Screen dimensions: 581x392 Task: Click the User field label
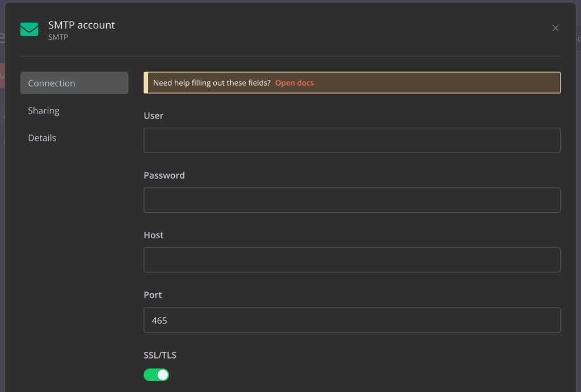click(x=153, y=115)
